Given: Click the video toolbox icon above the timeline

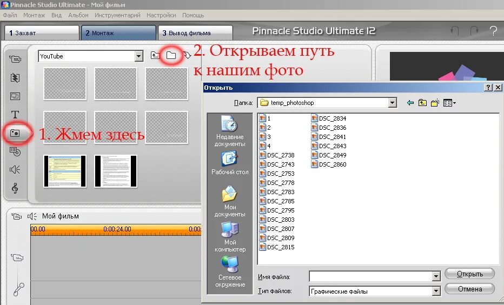Looking at the screenshot, I should [17, 216].
